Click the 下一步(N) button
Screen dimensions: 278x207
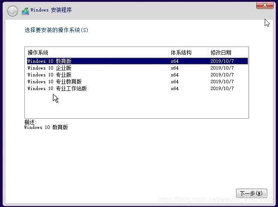(251, 193)
